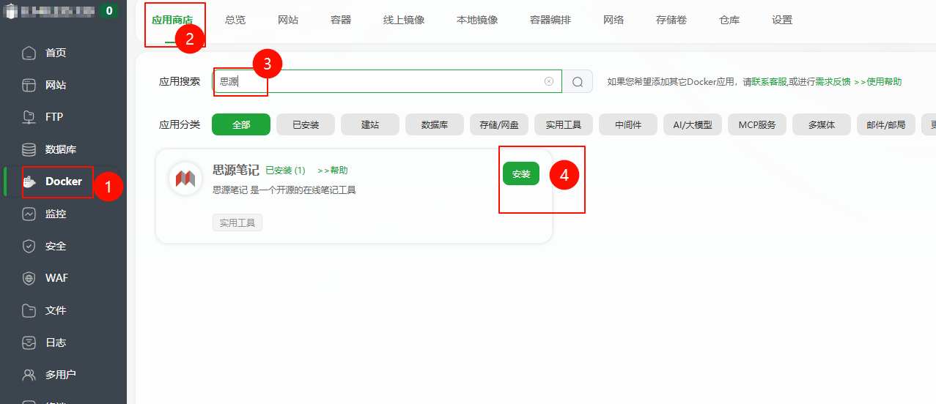936x404 pixels.
Task: Click the database icon beside 数据库
Action: pos(29,149)
